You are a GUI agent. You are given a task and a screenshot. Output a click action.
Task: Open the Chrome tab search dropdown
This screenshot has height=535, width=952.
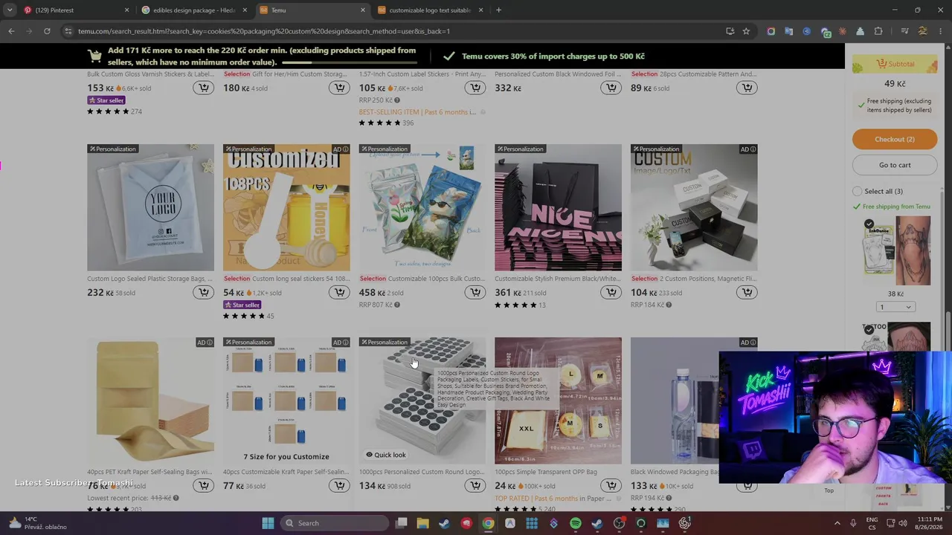click(10, 10)
